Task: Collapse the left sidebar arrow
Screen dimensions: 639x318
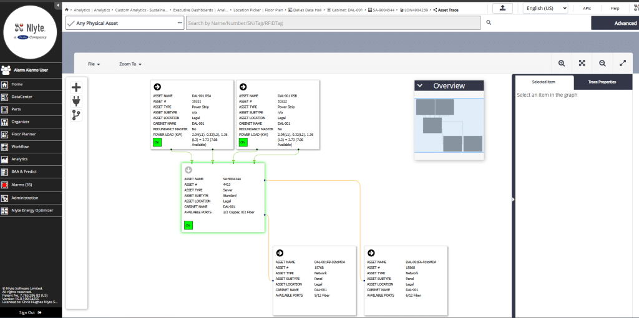Action: pos(58,5)
